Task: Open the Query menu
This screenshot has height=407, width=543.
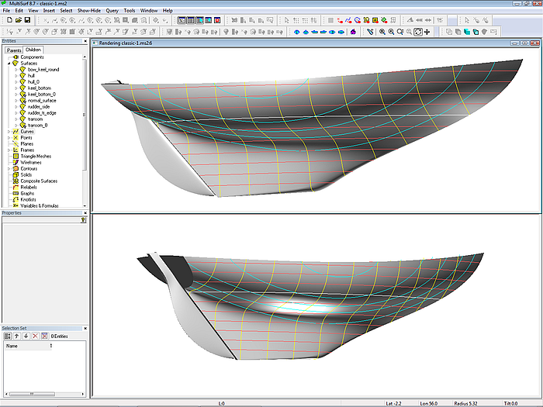Action: (112, 10)
